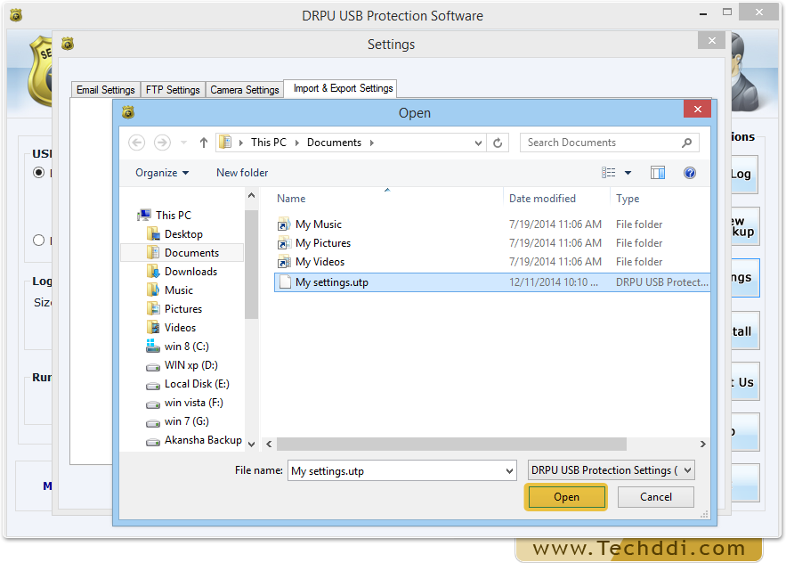Expand the This PC breadcrumb arrow
786x563 pixels.
click(x=296, y=143)
